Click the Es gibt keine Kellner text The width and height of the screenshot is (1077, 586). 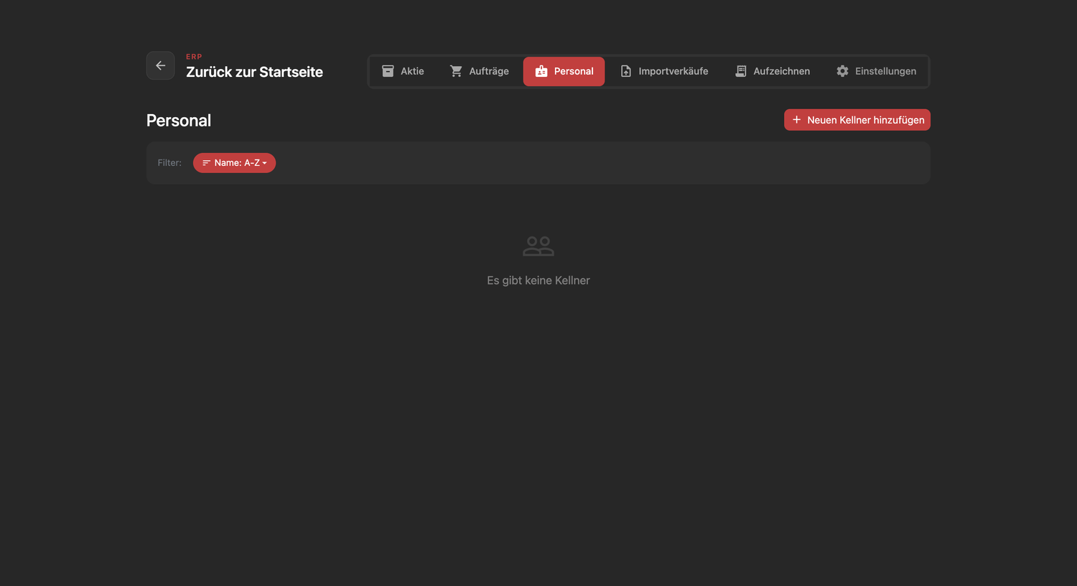coord(538,280)
